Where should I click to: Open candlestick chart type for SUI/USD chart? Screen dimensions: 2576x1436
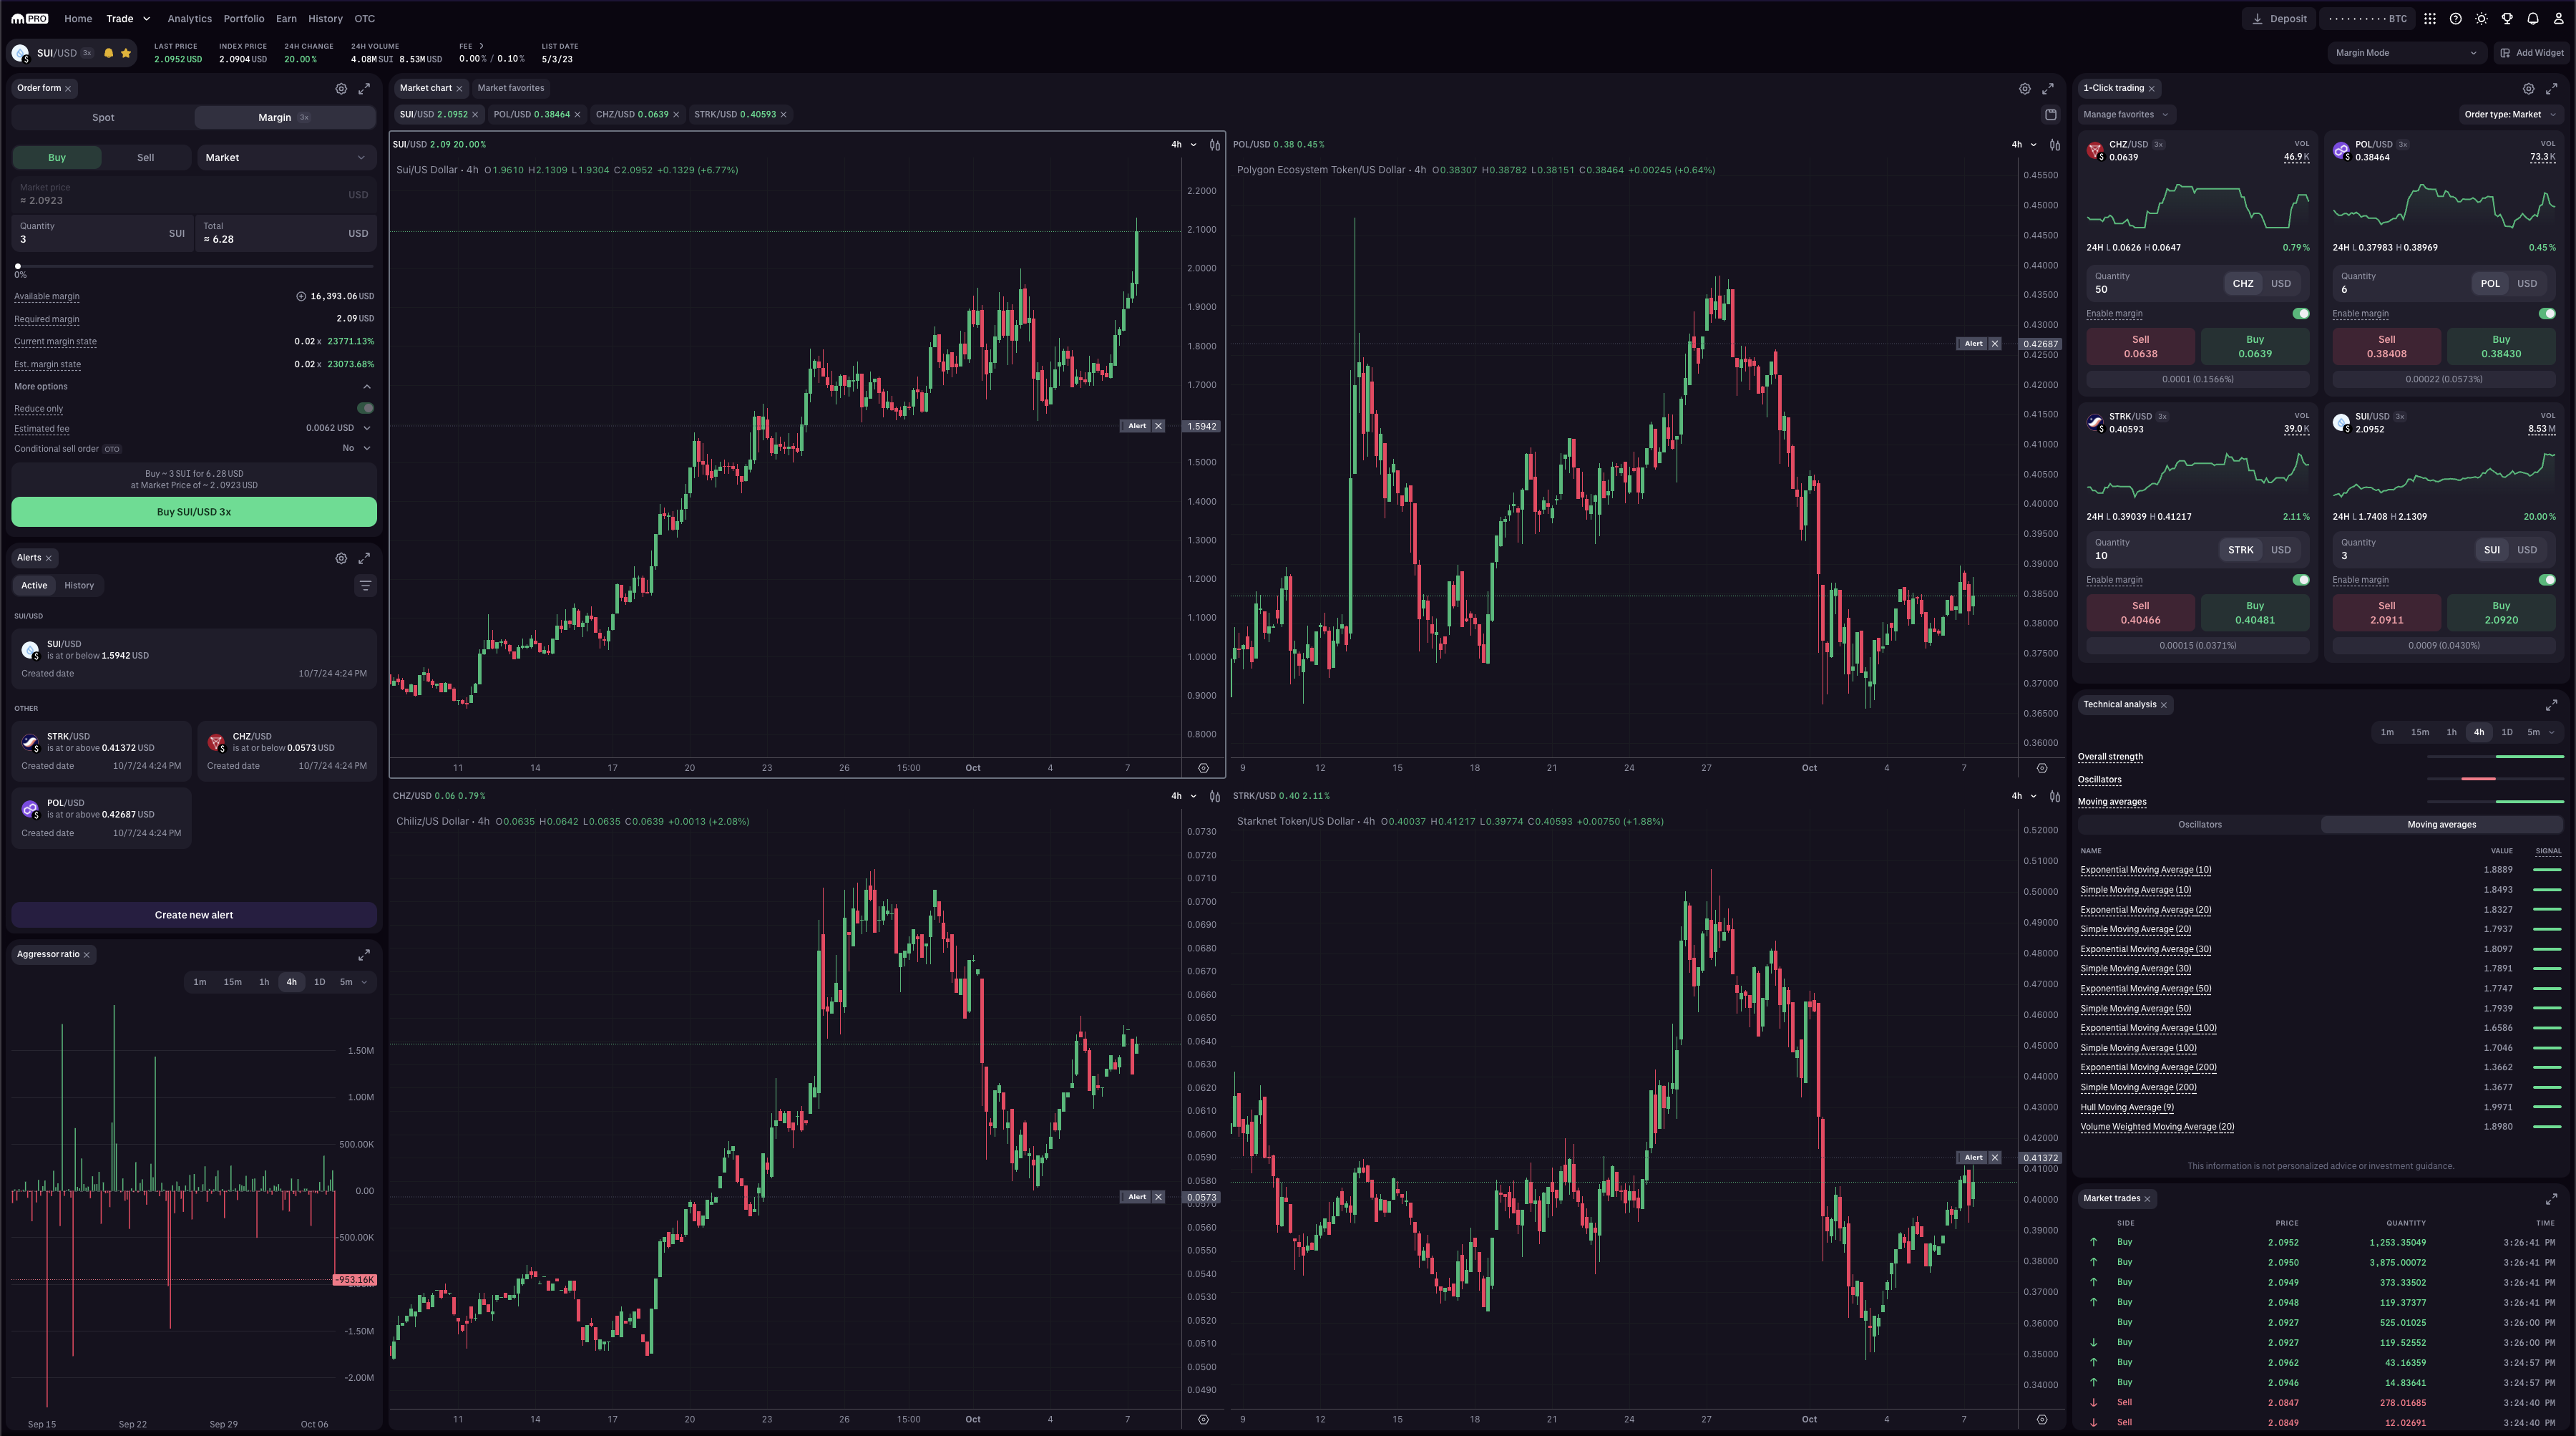(x=1214, y=145)
